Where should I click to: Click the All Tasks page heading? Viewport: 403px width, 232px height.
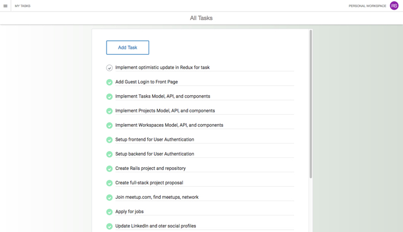pos(201,18)
